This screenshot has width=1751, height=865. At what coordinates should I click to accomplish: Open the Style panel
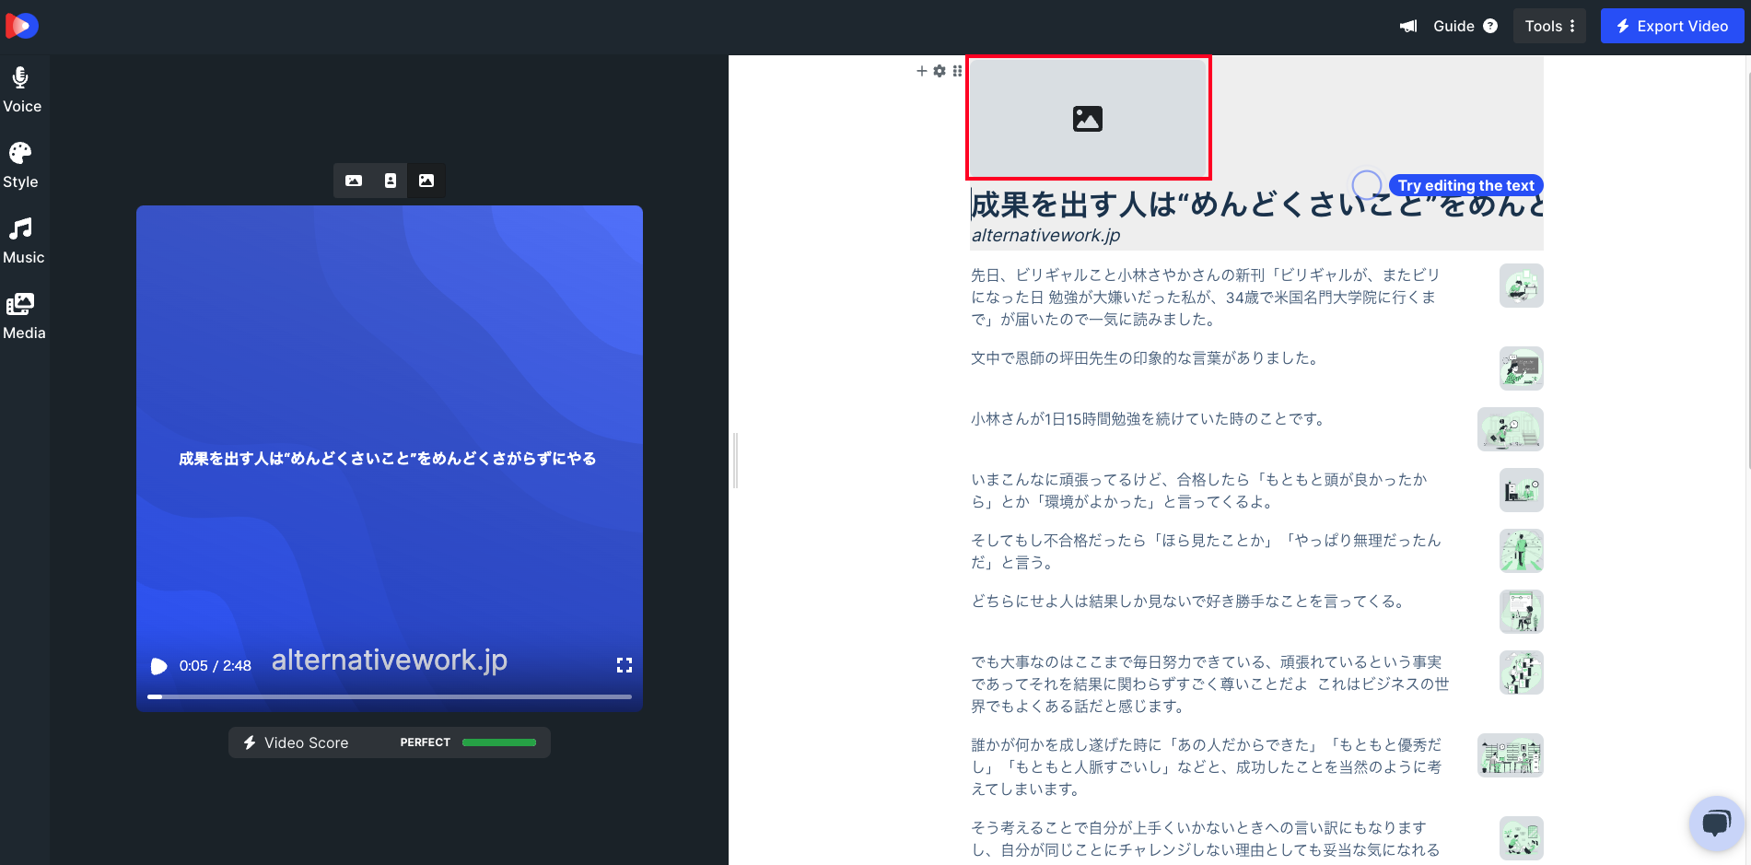pyautogui.click(x=20, y=166)
